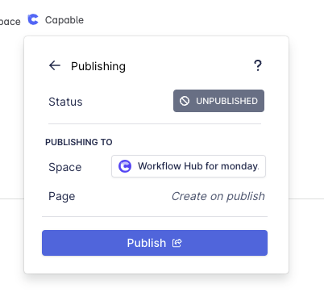
Task: Go back using the left arrow icon
Action: [x=55, y=65]
